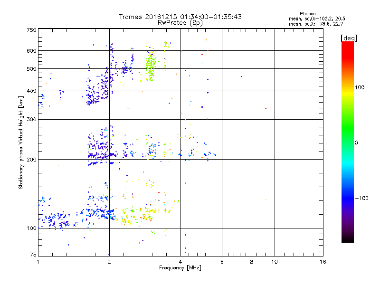Click the color bar tick label '0'
Viewport: 380px width, 285px height.
(x=356, y=142)
